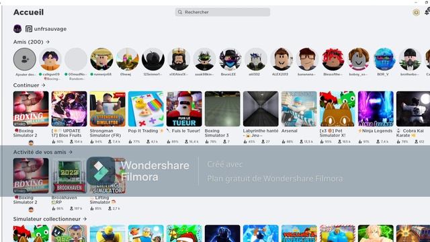Click the Brookhaven RP title under friends' activity
The height and width of the screenshot is (242, 430).
pyautogui.click(x=64, y=200)
